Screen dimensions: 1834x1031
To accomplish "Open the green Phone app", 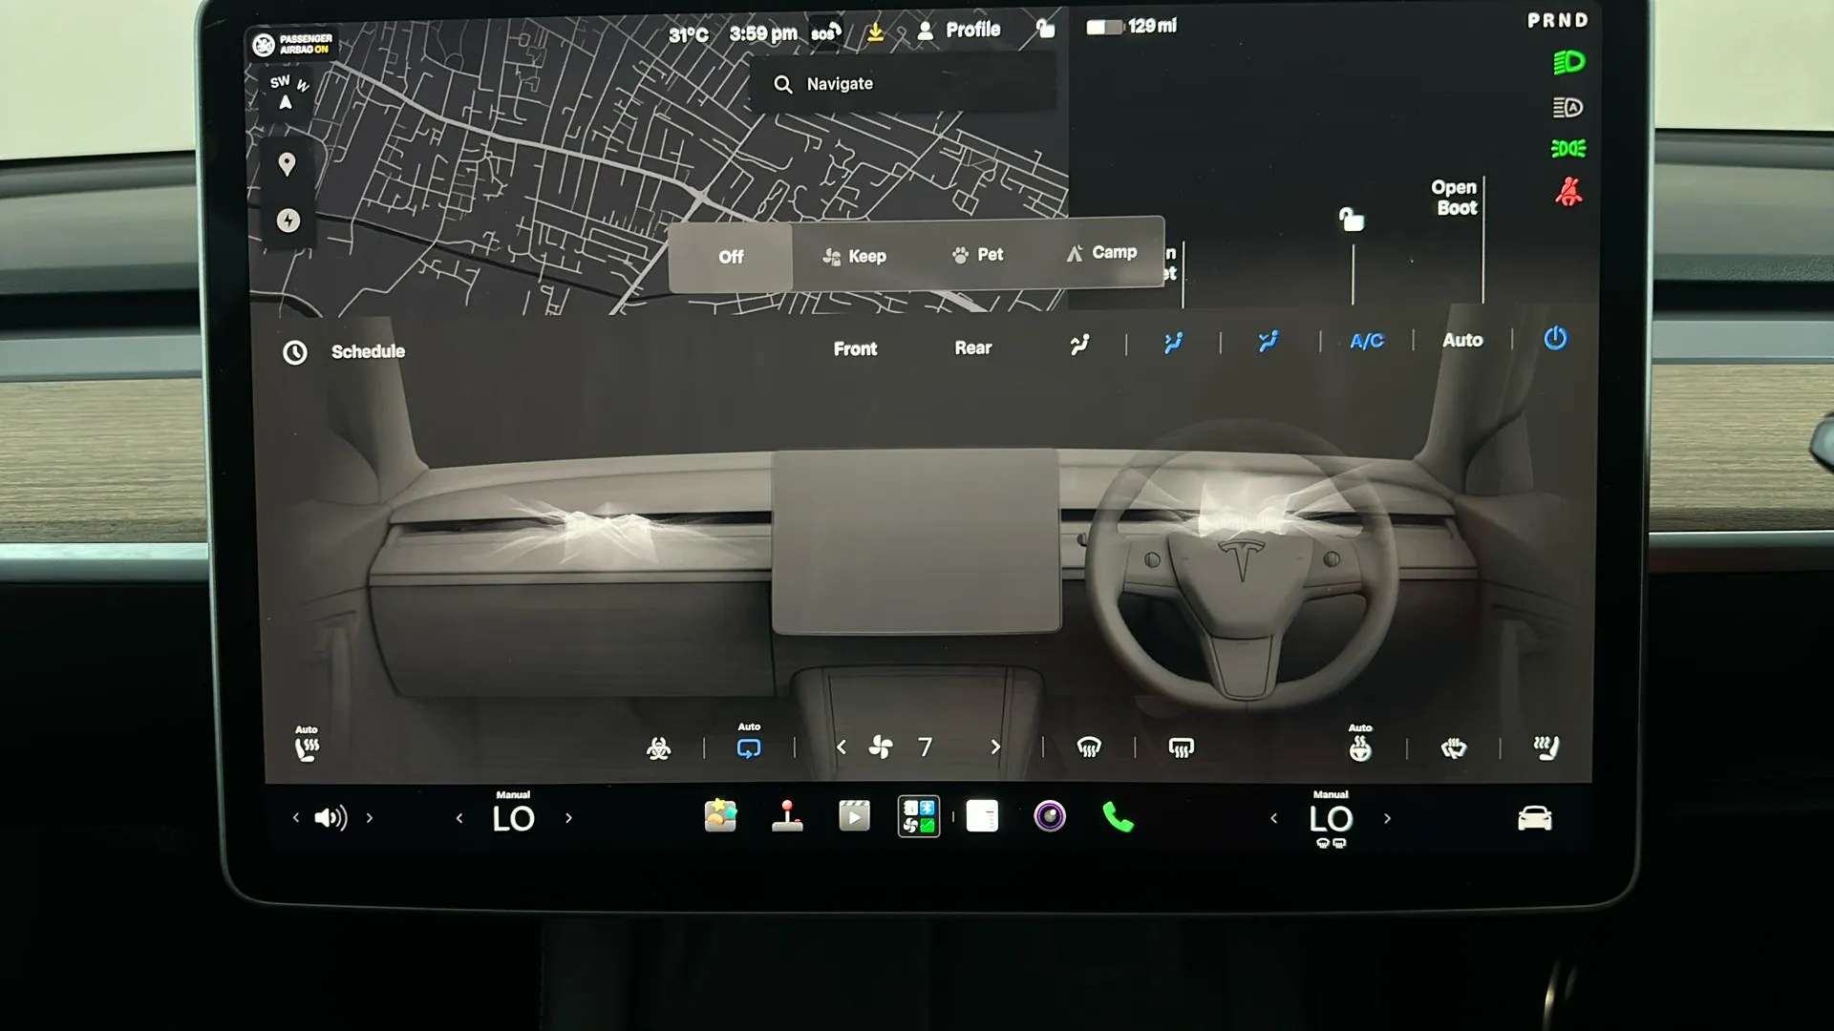I will click(1118, 817).
